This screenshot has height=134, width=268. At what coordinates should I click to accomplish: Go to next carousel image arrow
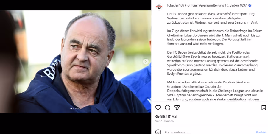click(x=146, y=62)
